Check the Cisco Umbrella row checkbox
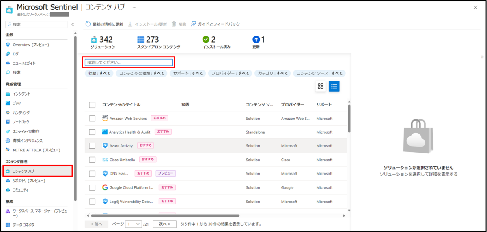Image resolution: width=487 pixels, height=232 pixels. point(92,160)
